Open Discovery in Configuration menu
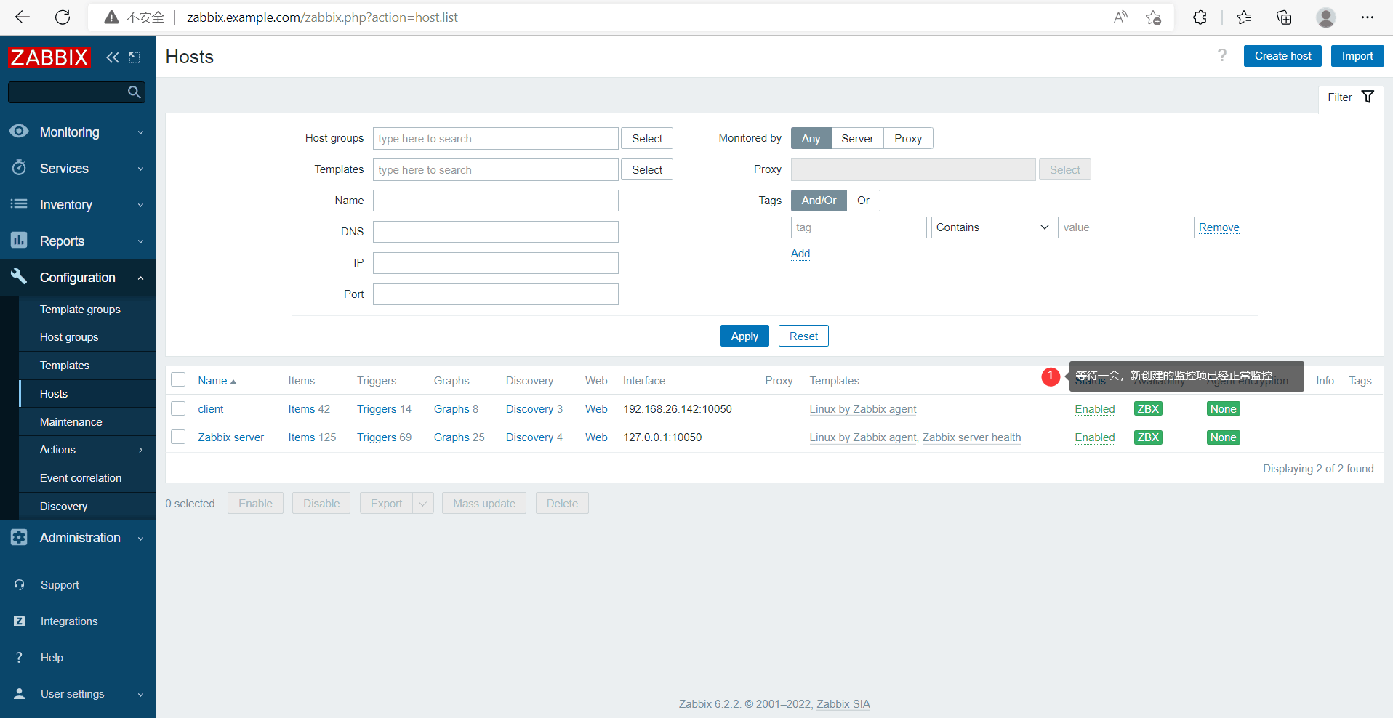This screenshot has width=1393, height=718. (63, 507)
